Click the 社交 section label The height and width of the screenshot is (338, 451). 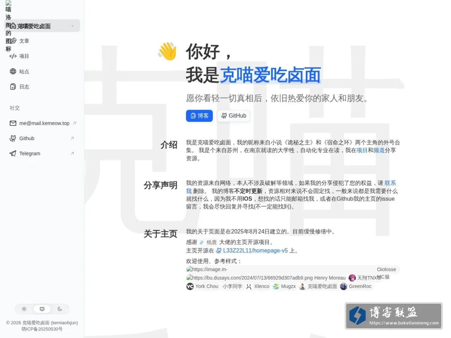coord(15,108)
